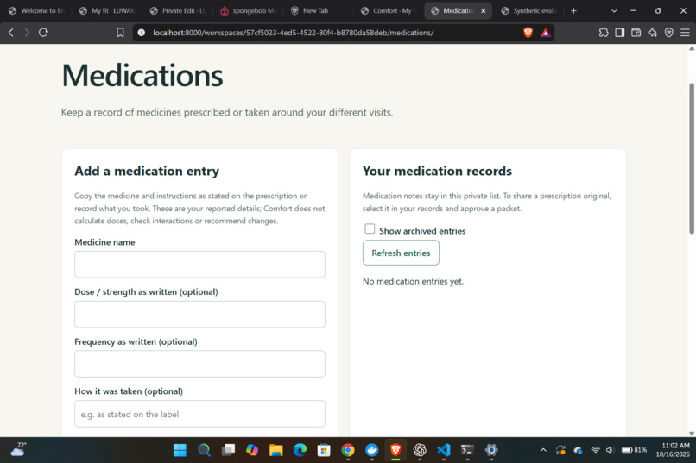Open the Windows Start menu
696x463 pixels.
[x=180, y=450]
